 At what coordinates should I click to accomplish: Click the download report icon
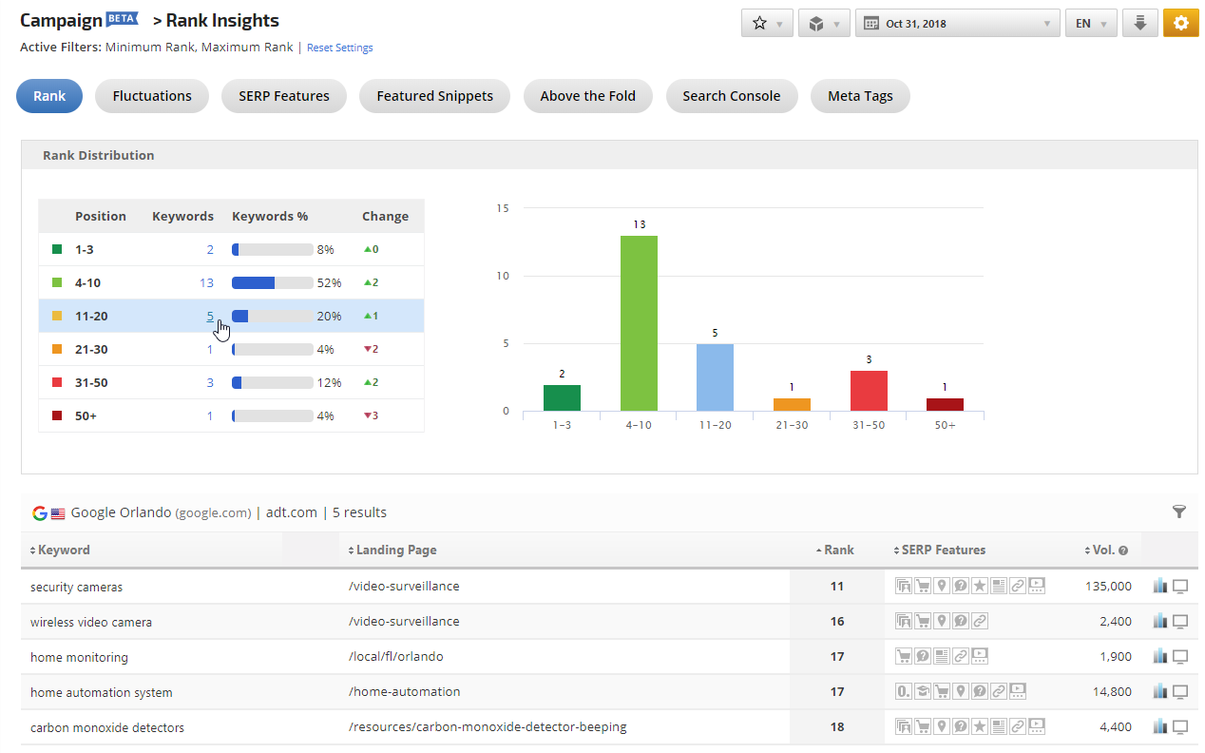[x=1139, y=24]
